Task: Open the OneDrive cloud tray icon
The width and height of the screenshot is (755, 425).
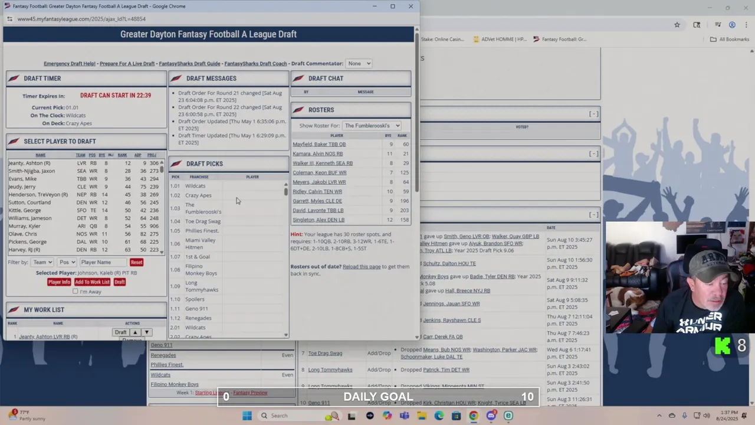Action: point(672,416)
